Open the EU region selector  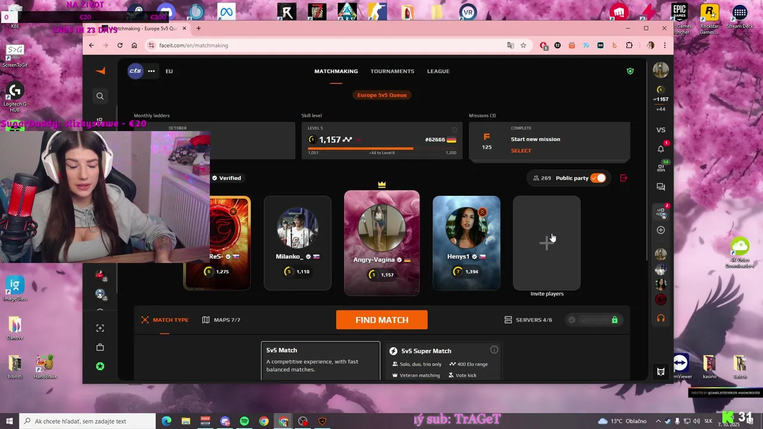tap(169, 71)
